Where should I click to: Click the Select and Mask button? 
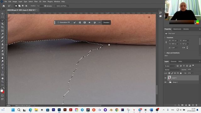point(62,6)
